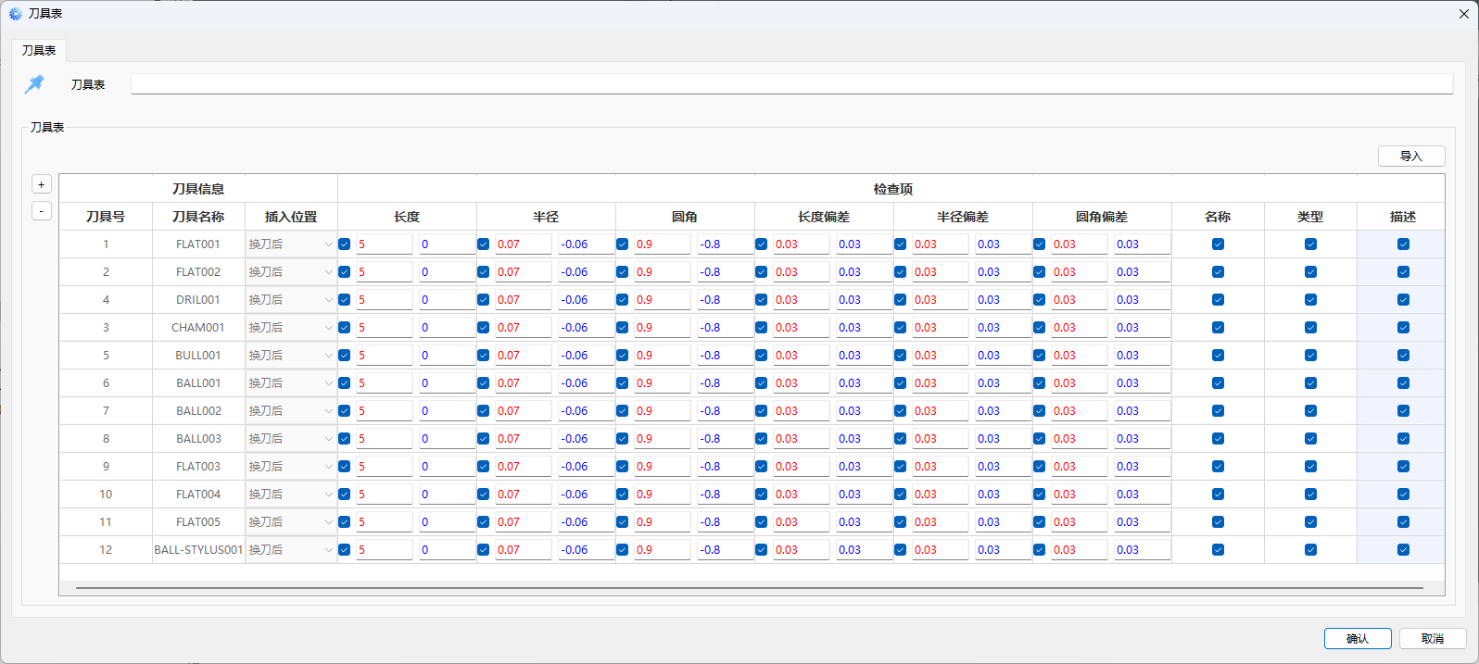
Task: Click the 刀具名称 column header
Action: coord(198,217)
